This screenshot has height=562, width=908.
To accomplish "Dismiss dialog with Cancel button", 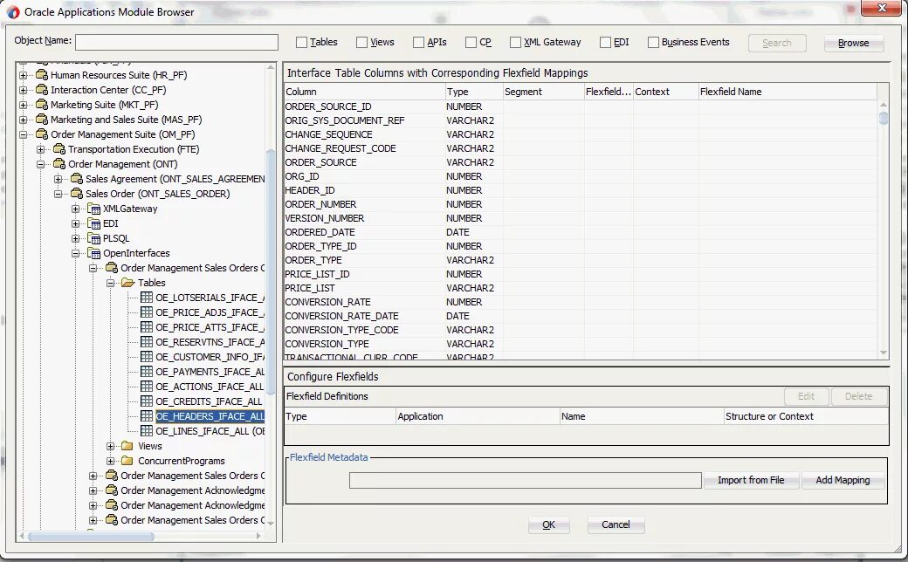I will (x=616, y=524).
